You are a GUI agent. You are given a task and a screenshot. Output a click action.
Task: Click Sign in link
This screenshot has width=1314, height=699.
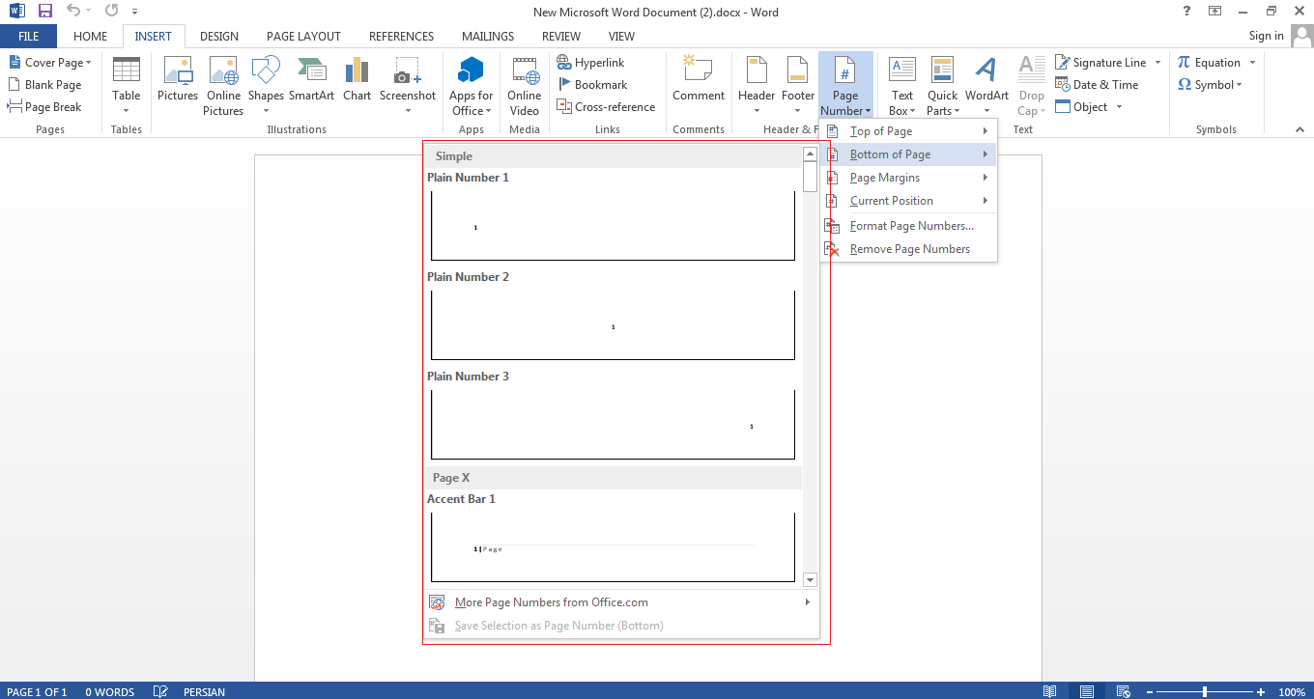click(x=1266, y=36)
